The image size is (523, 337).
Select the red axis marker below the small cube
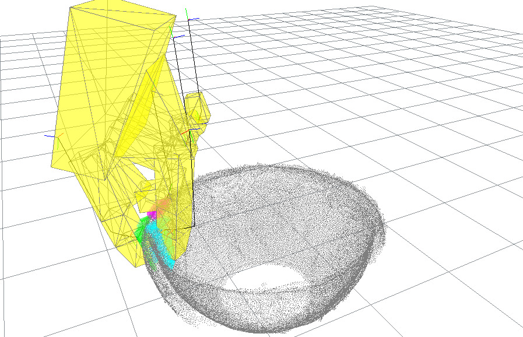[x=185, y=135]
